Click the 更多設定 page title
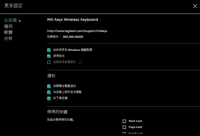The height and width of the screenshot is (136, 200). coord(13,6)
